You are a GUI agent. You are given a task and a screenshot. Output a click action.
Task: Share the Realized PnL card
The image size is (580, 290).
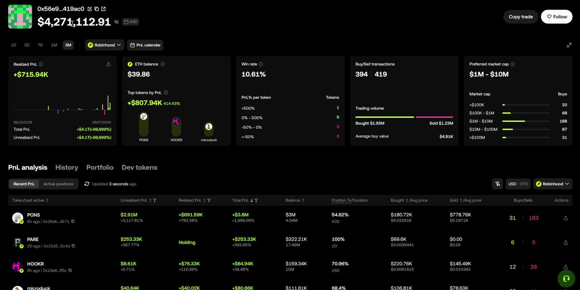(108, 64)
